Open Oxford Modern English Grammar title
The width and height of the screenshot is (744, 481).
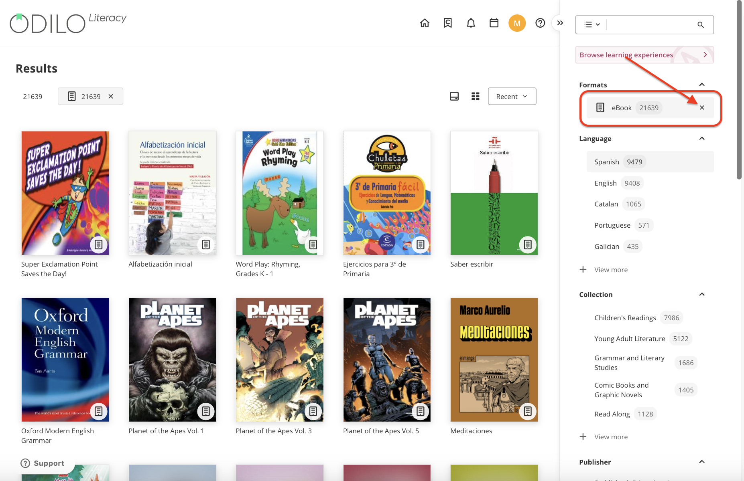click(57, 436)
